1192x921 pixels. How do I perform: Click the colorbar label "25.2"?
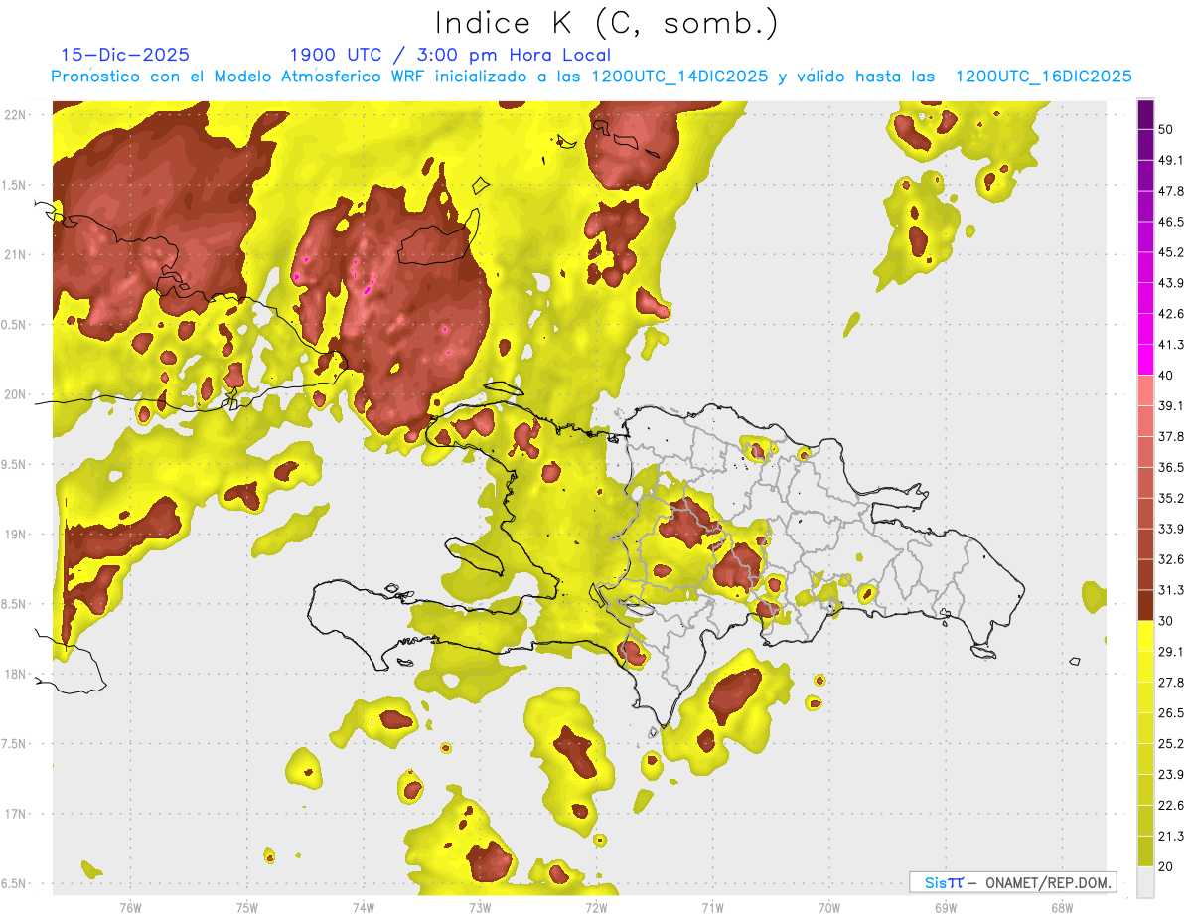[1171, 744]
